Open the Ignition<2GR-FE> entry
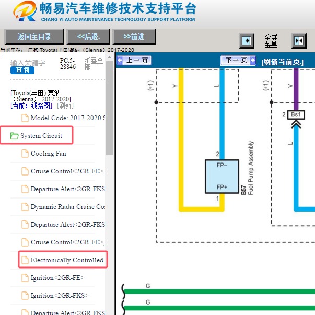Viewport: 315px width, 315px height. [57, 278]
